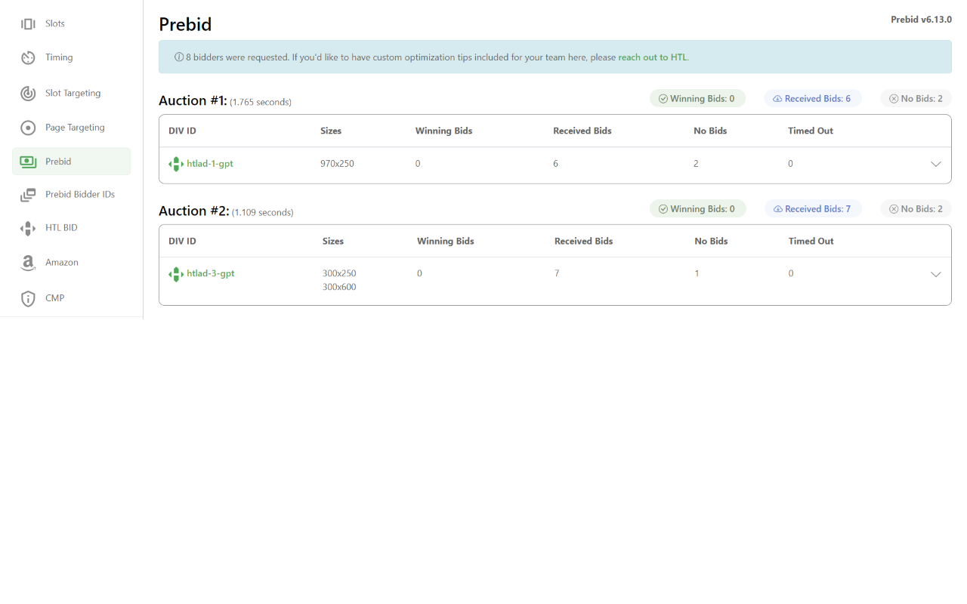This screenshot has width=967, height=604.
Task: Expand the htlad-1-gpt row chevron
Action: (935, 164)
